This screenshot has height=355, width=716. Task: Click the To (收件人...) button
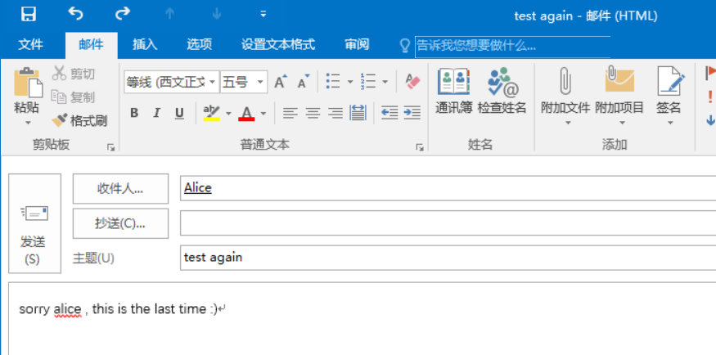click(x=120, y=188)
